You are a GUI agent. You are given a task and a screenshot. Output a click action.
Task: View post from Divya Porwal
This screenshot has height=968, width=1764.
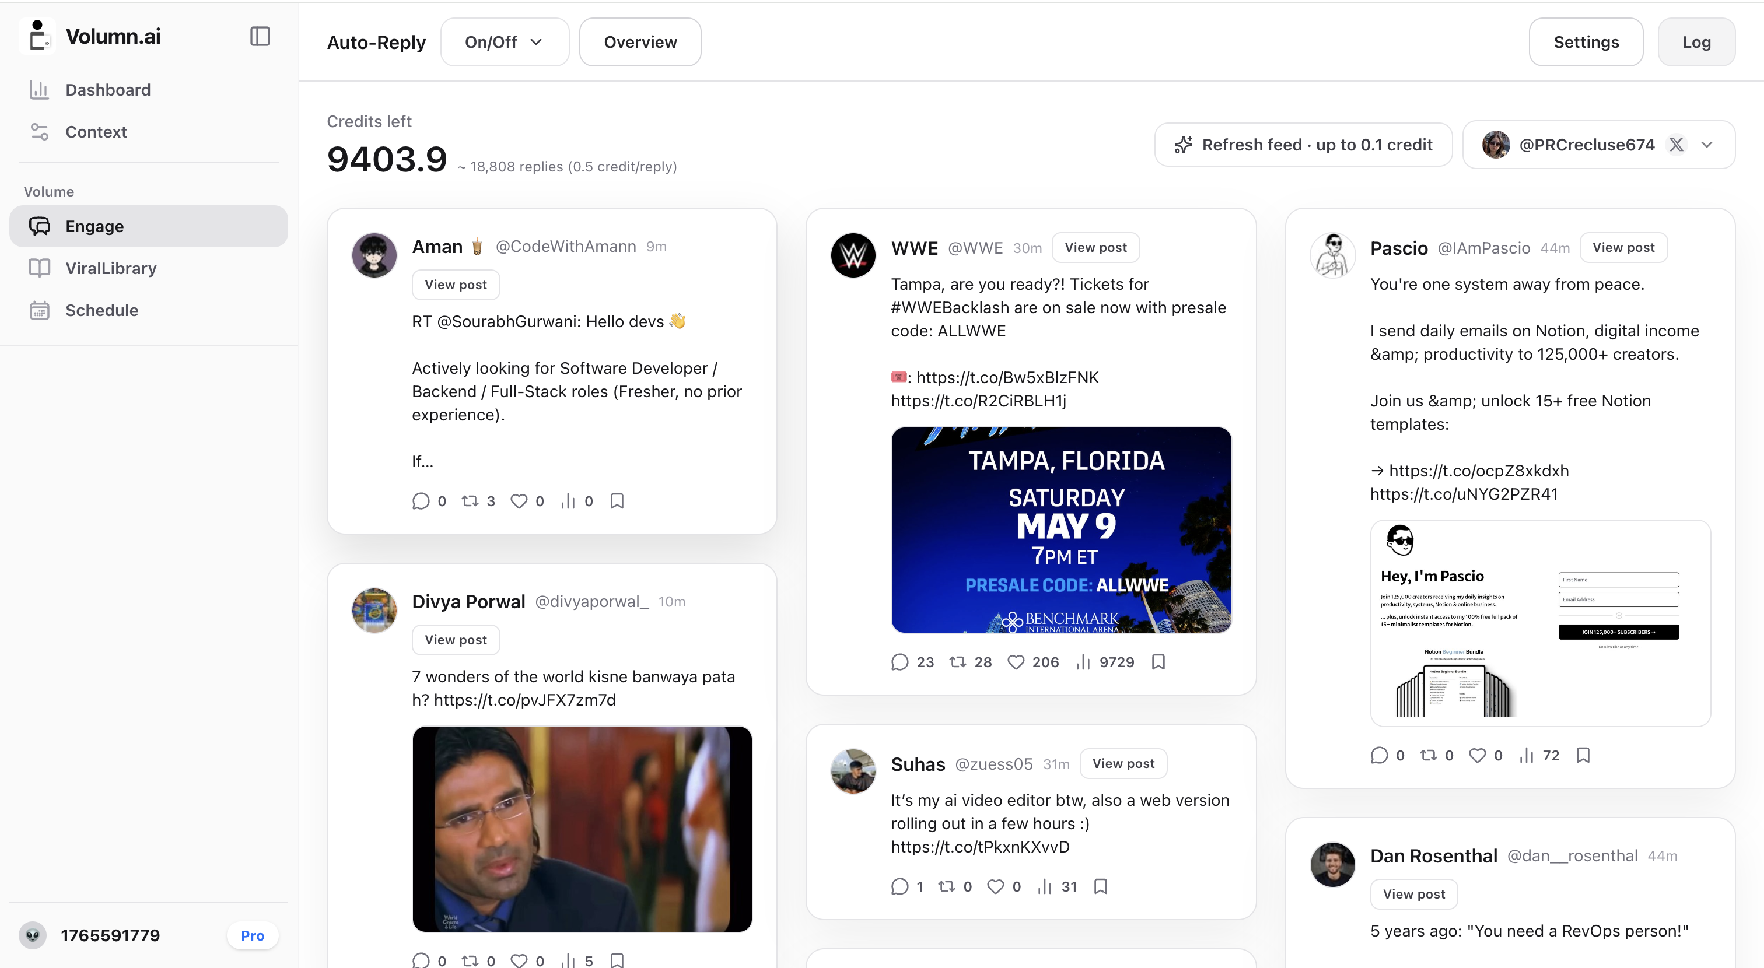click(456, 639)
